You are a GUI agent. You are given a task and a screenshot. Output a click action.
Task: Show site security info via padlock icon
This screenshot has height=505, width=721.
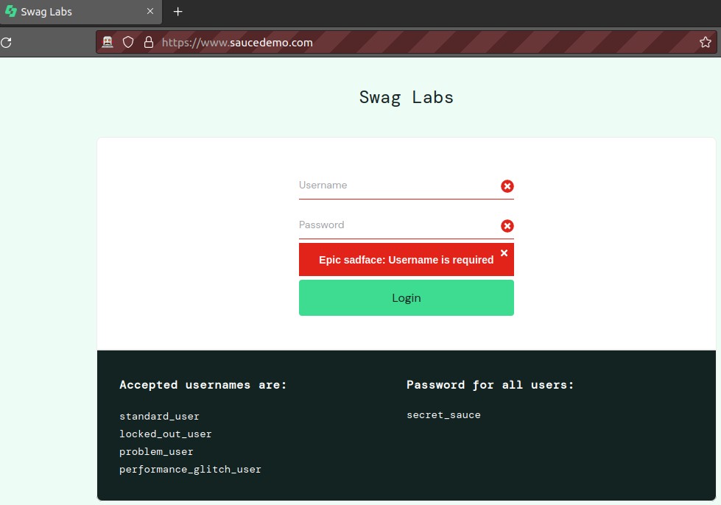(x=148, y=43)
